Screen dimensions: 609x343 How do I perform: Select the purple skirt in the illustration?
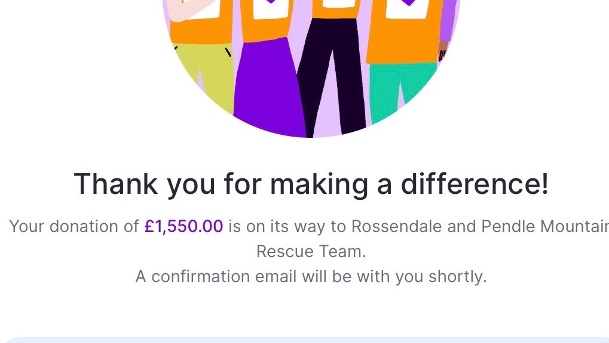[268, 89]
